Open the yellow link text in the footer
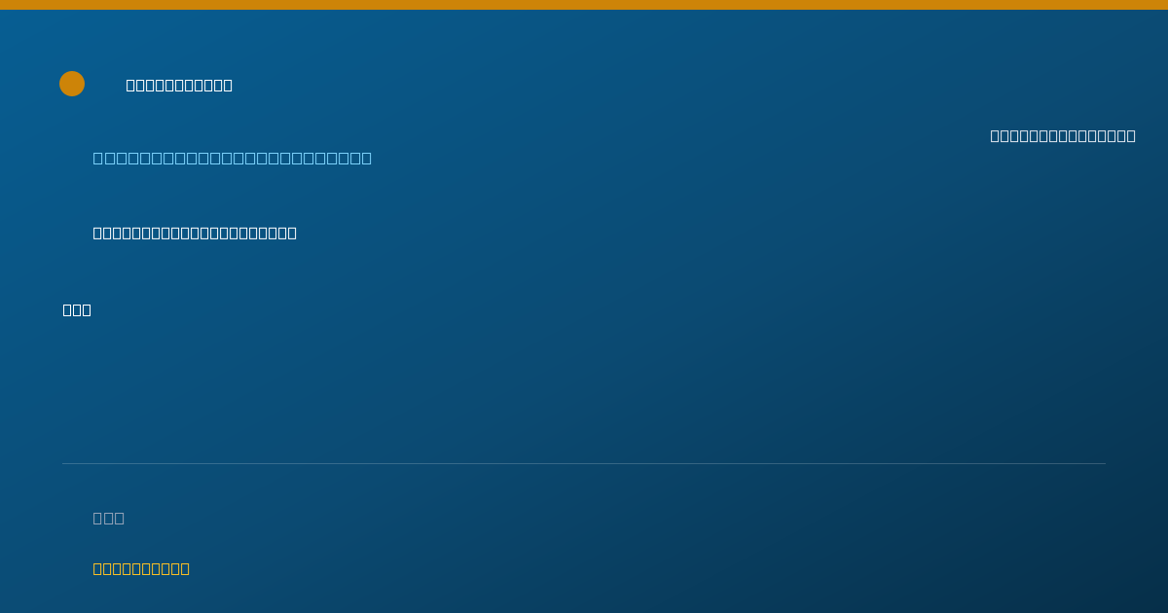 coord(141,568)
